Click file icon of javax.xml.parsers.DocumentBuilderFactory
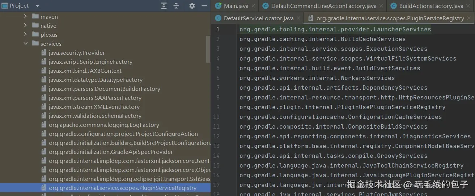Image resolution: width=475 pixels, height=196 pixels. pos(44,89)
